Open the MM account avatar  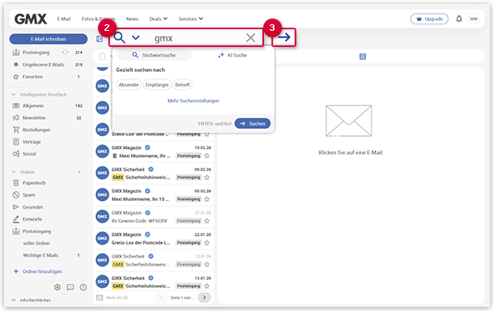[x=474, y=19]
